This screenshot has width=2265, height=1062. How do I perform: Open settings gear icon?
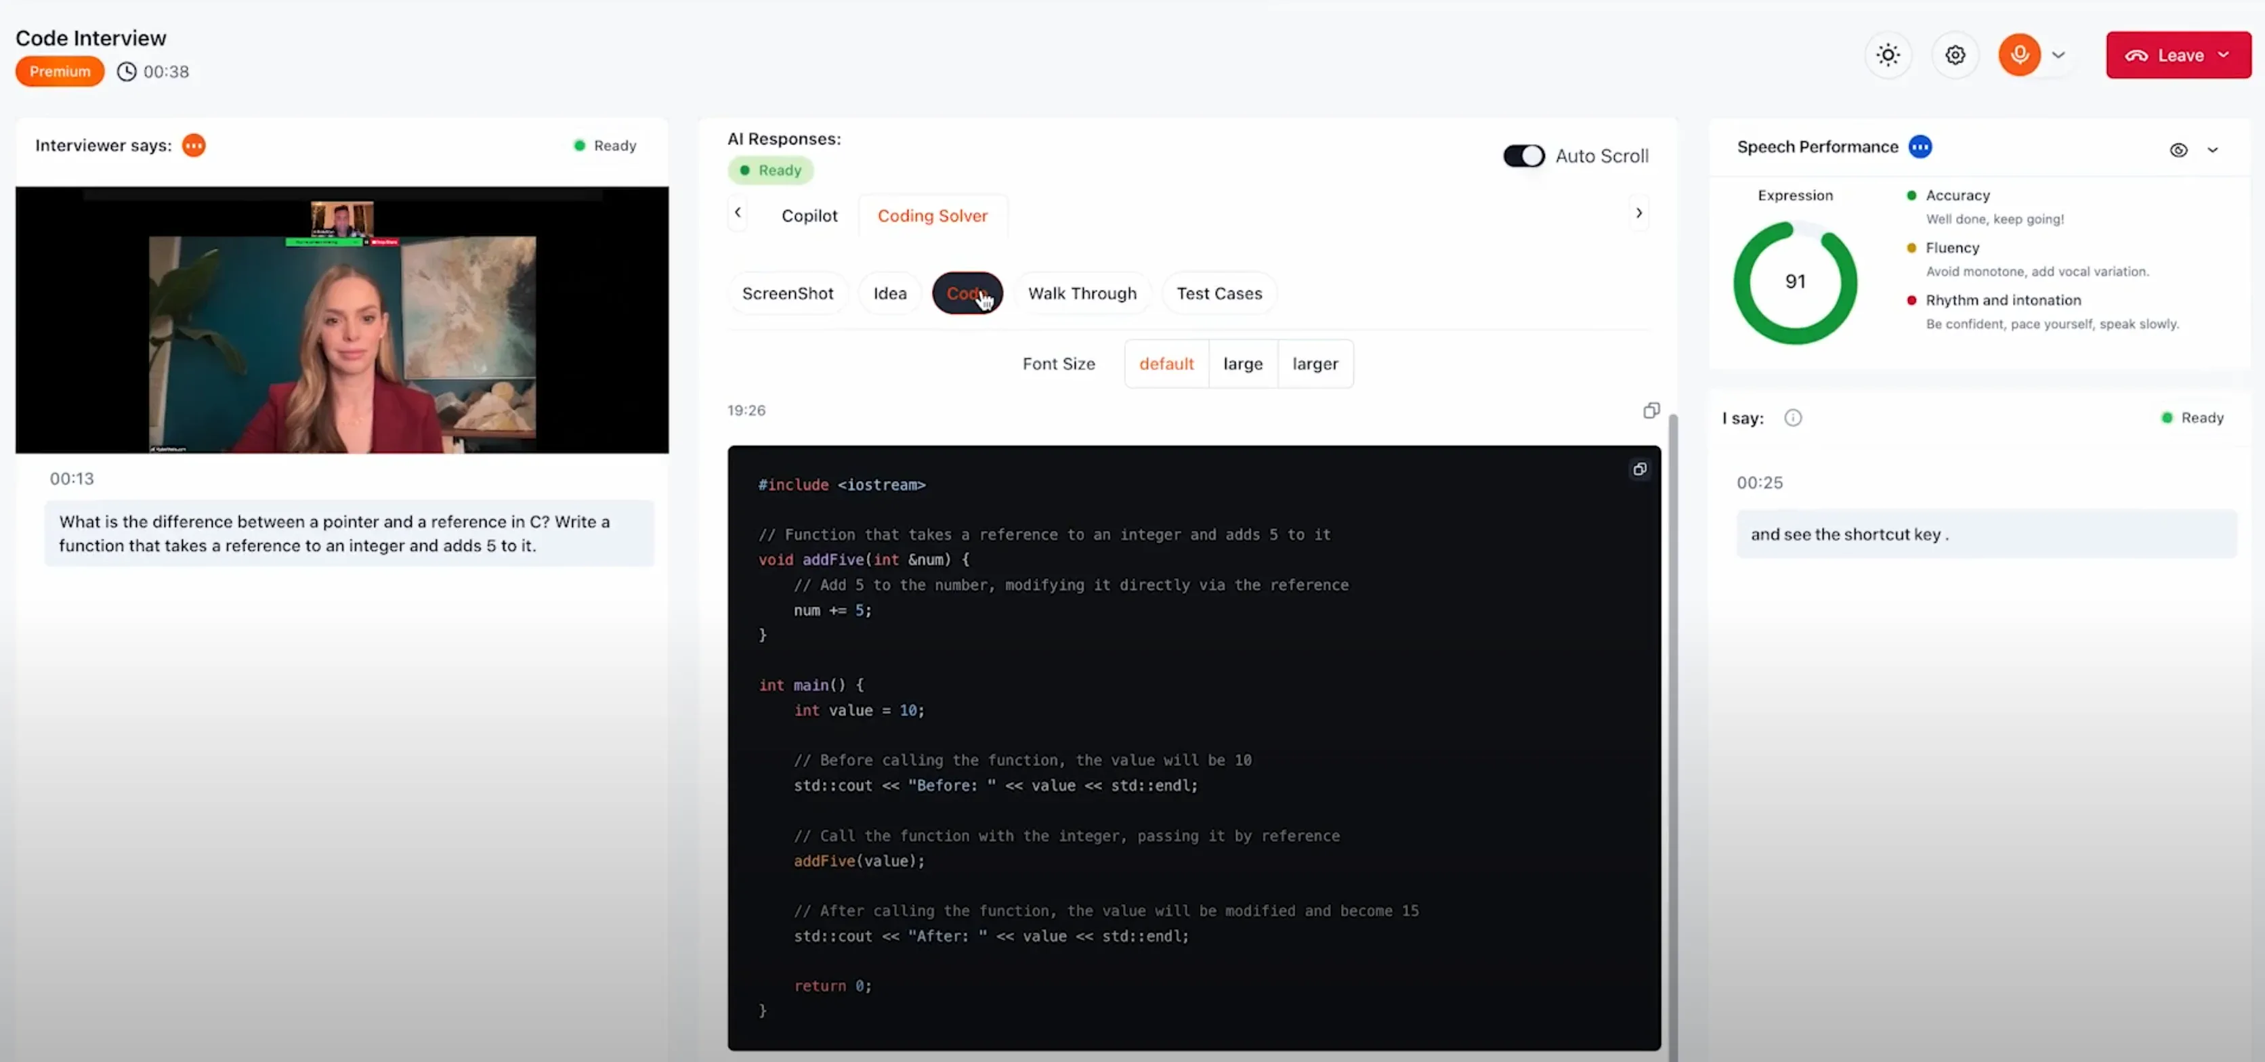point(1955,56)
